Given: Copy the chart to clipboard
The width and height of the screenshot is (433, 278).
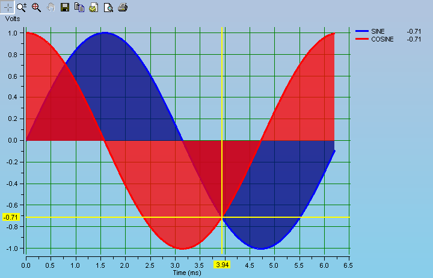Looking at the screenshot, I should [79, 7].
